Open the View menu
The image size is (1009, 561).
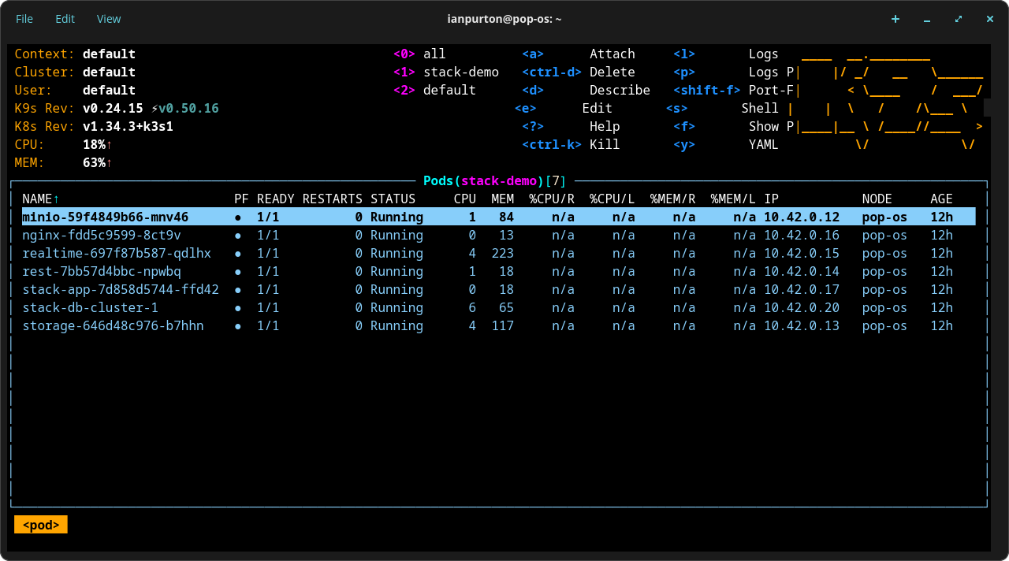(109, 18)
